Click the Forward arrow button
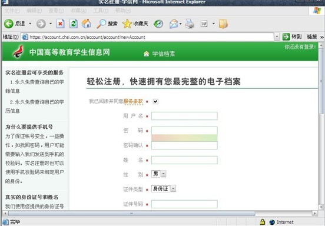 point(41,24)
